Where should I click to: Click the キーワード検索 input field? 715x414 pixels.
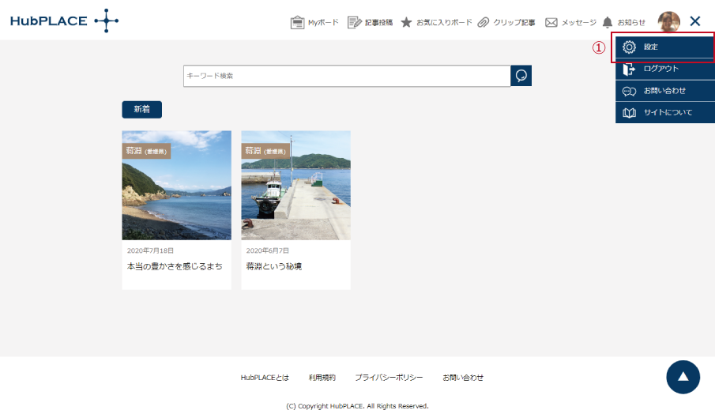pyautogui.click(x=347, y=76)
